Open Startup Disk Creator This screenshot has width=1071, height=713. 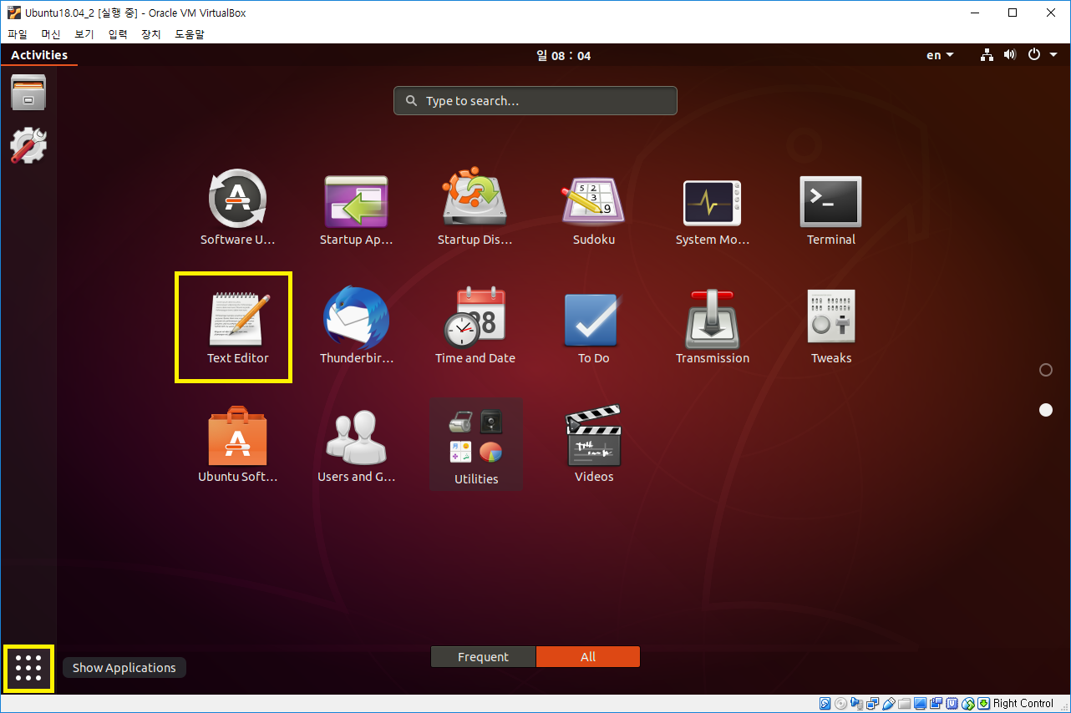point(475,208)
